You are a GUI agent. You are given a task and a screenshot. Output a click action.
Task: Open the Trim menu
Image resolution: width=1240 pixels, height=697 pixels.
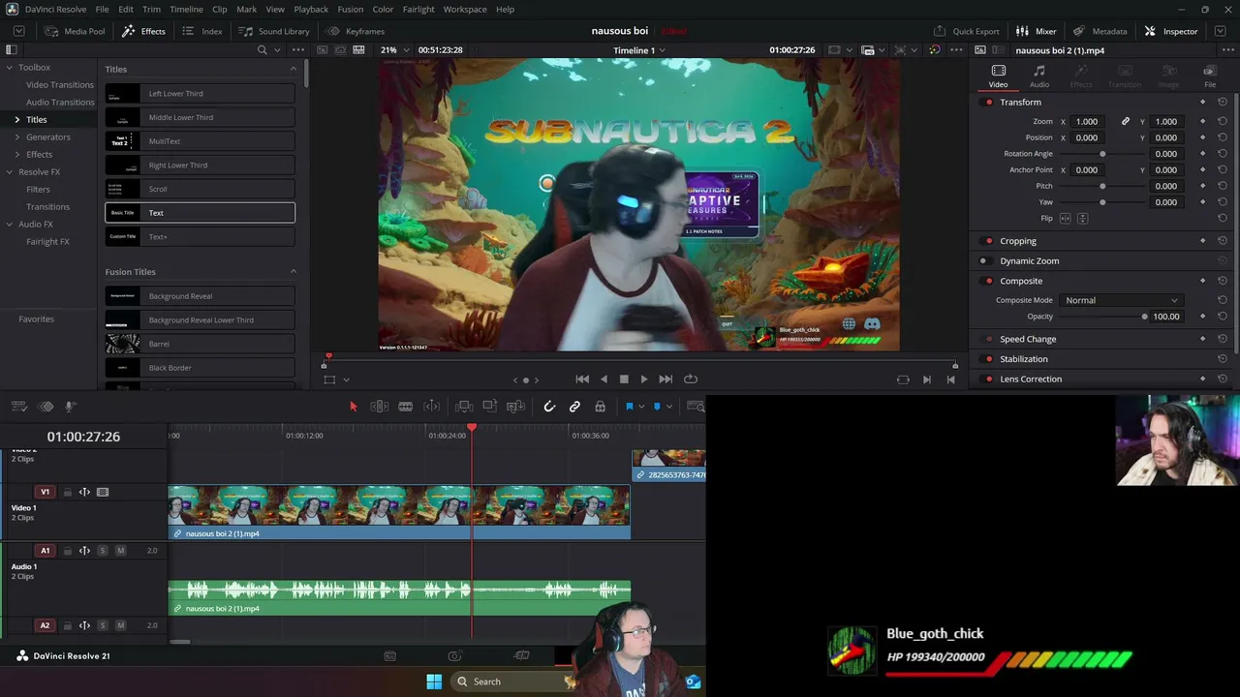[x=152, y=10]
